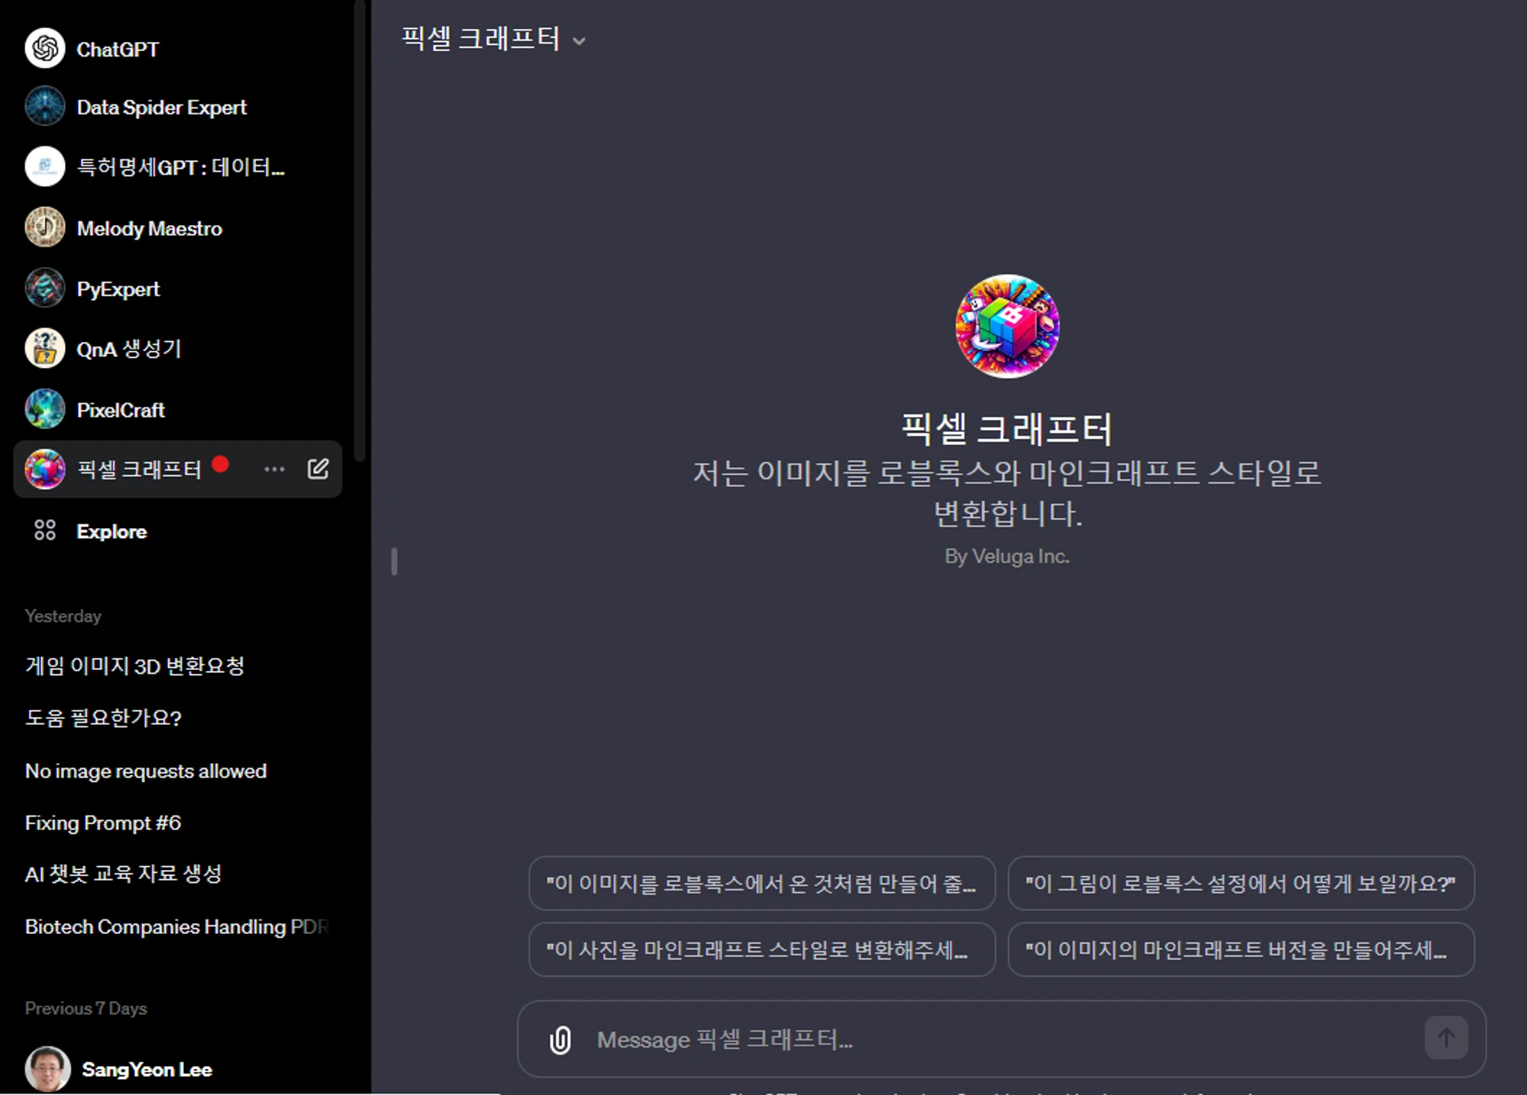Select PyExpert in the sidebar

(177, 288)
